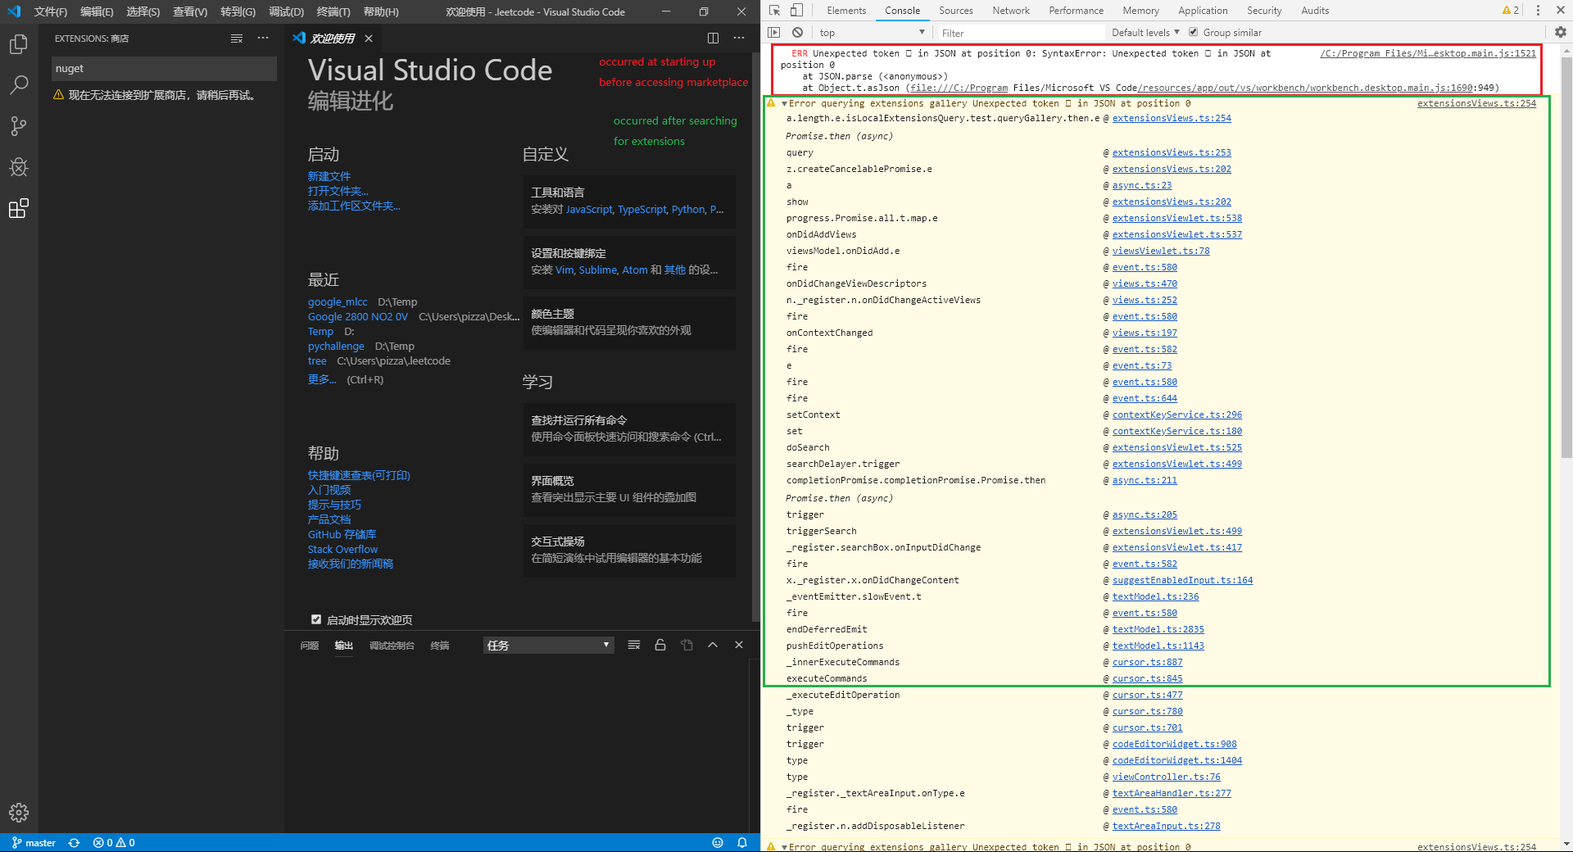1573x852 pixels.
Task: Click the master branch in status bar
Action: [x=34, y=842]
